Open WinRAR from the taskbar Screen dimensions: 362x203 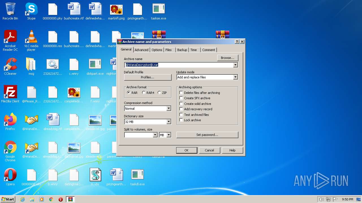coord(70,199)
